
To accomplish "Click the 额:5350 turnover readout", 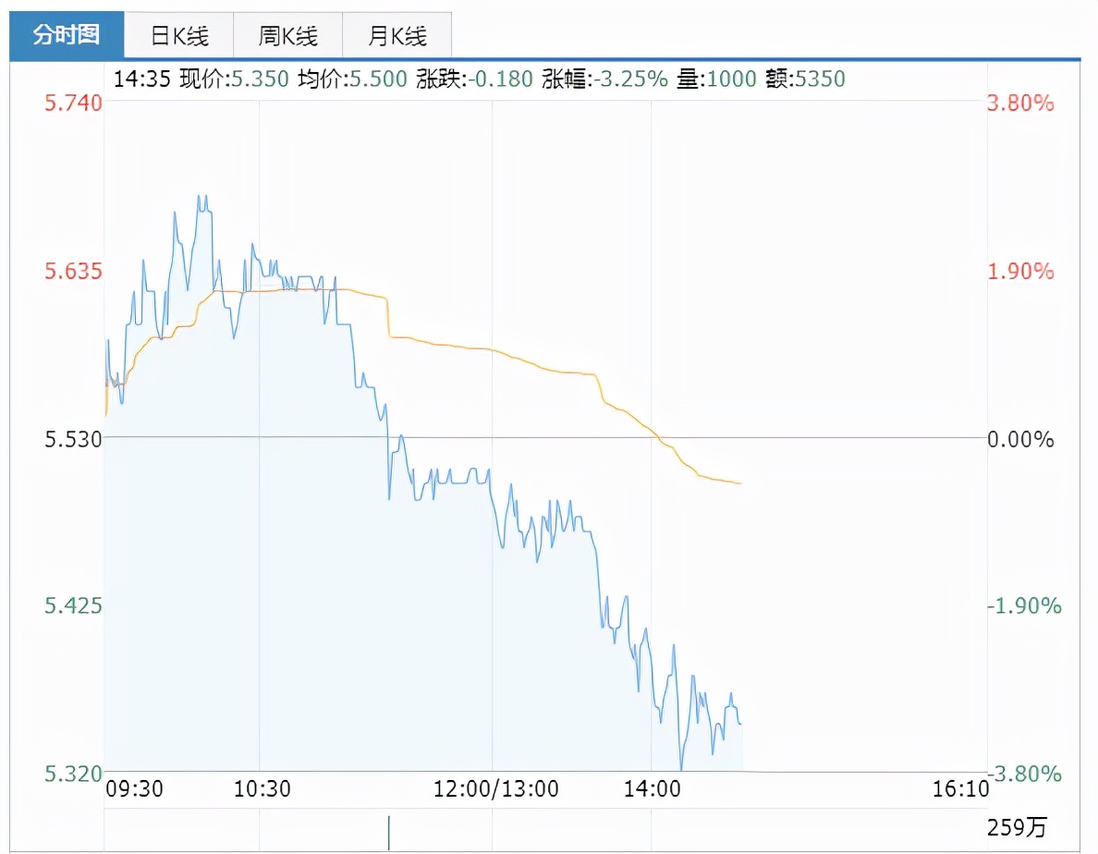I will [x=806, y=79].
